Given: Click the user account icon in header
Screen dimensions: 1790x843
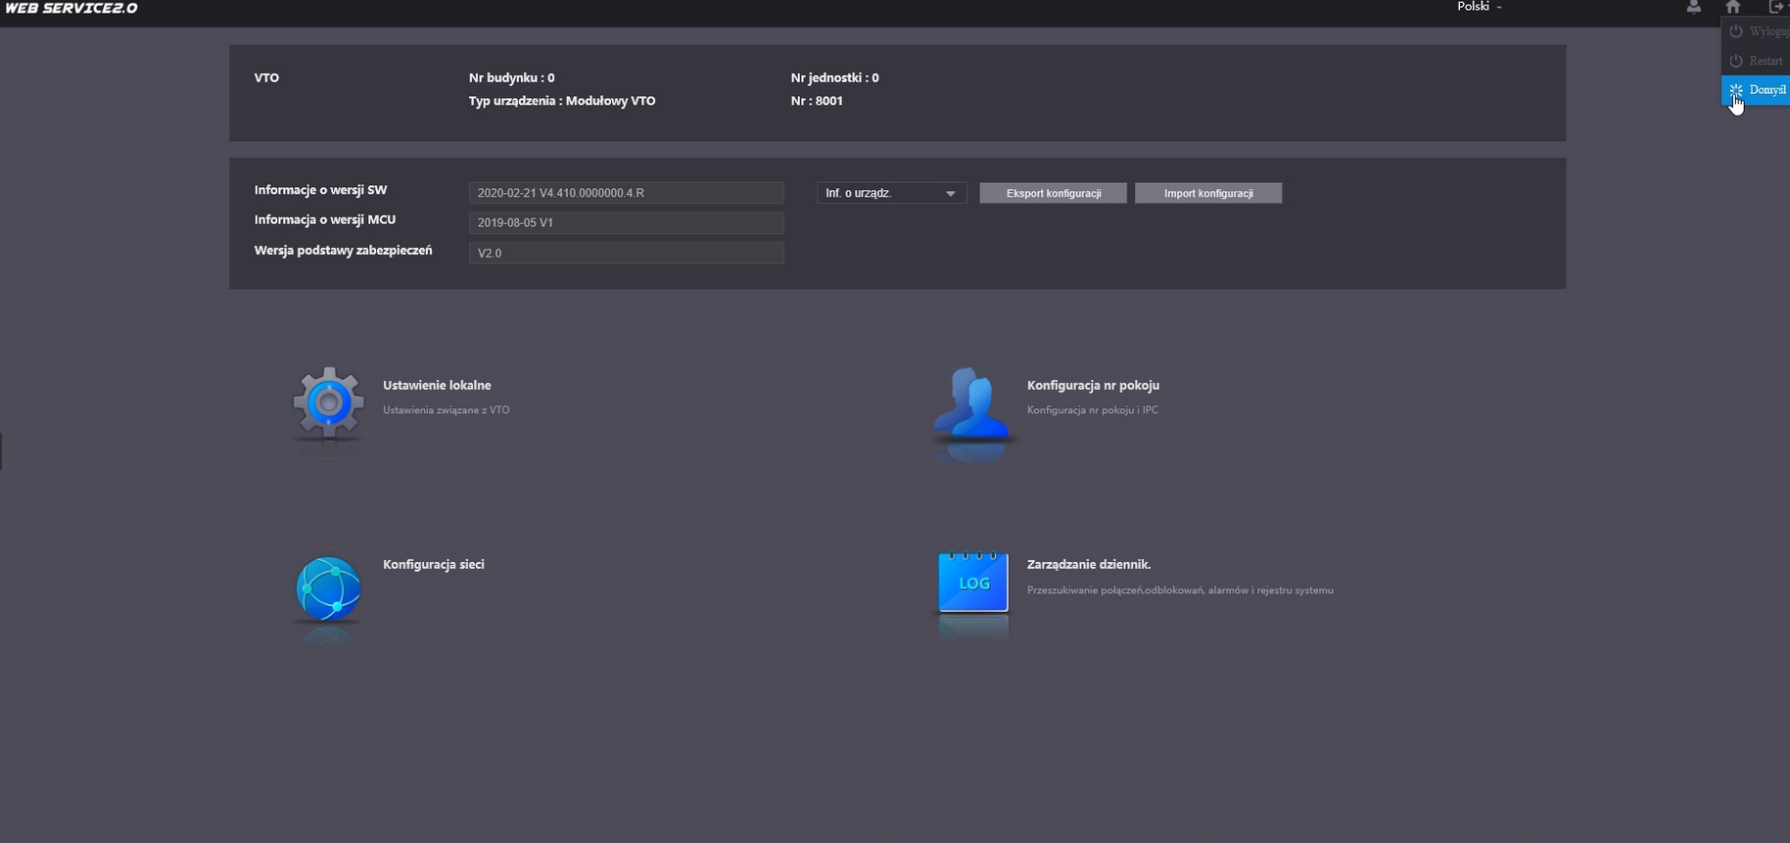Looking at the screenshot, I should click(x=1693, y=8).
